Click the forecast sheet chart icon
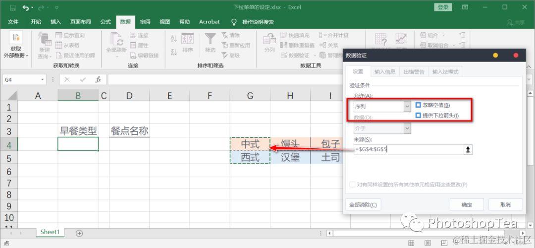 [x=401, y=39]
